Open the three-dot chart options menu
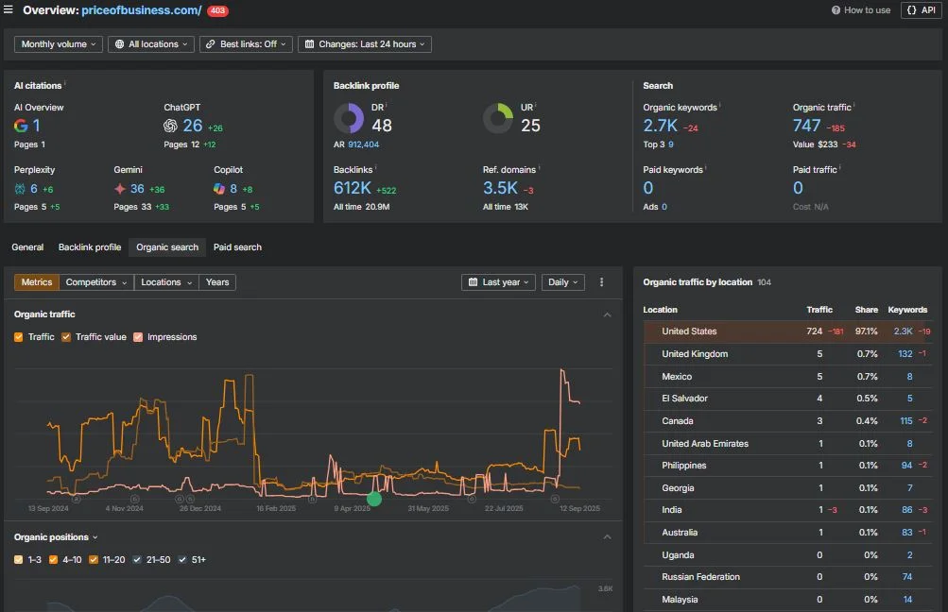Image resolution: width=948 pixels, height=612 pixels. [x=601, y=282]
